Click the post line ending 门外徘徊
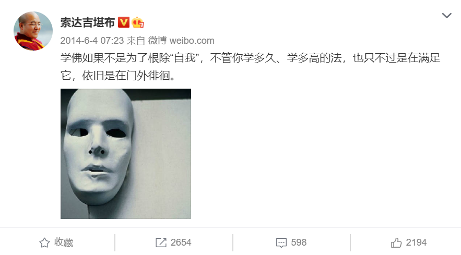 tap(118, 76)
